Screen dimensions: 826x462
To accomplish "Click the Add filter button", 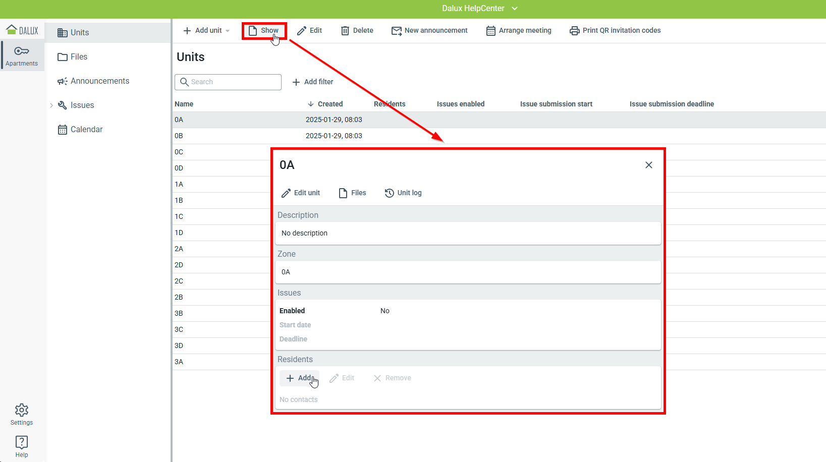I will pos(313,82).
